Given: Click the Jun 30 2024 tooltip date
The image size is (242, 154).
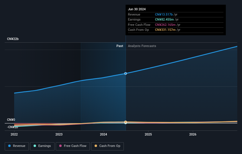Looking at the screenshot, I should [137, 9].
